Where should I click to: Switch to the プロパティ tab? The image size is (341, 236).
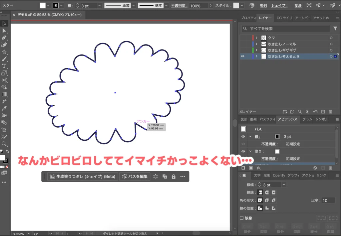pyautogui.click(x=248, y=18)
